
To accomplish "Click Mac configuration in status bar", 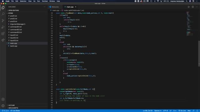I will [x=189, y=111].
